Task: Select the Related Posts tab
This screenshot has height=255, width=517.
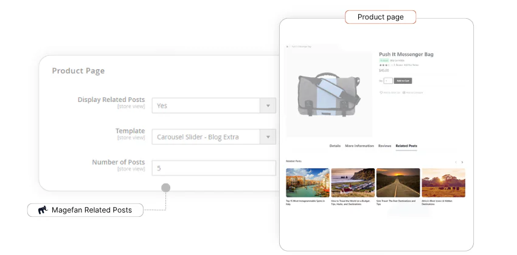Action: (406, 146)
